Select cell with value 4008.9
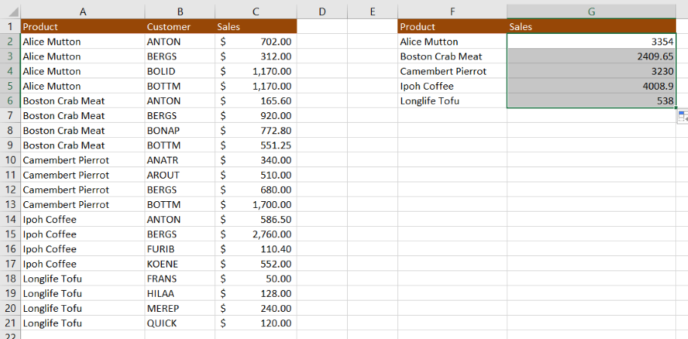This screenshot has height=339, width=688. [592, 86]
